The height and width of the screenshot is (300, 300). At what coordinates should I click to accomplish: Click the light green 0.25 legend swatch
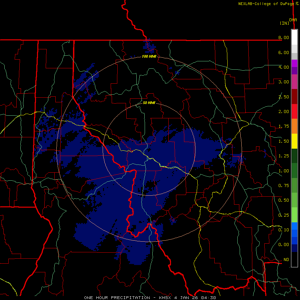coord(294,215)
